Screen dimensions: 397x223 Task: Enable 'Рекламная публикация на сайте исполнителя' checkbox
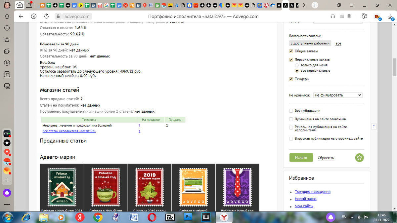point(291,127)
